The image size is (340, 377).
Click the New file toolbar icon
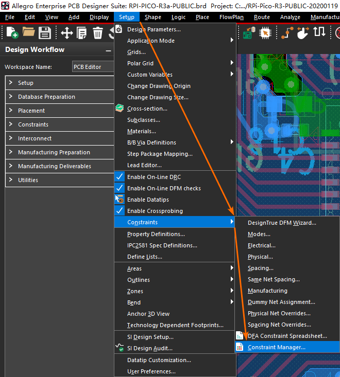pyautogui.click(x=12, y=33)
